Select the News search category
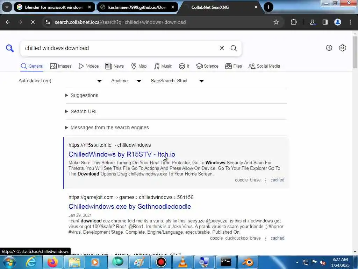Screen dimensions: 358x269 point(114,66)
